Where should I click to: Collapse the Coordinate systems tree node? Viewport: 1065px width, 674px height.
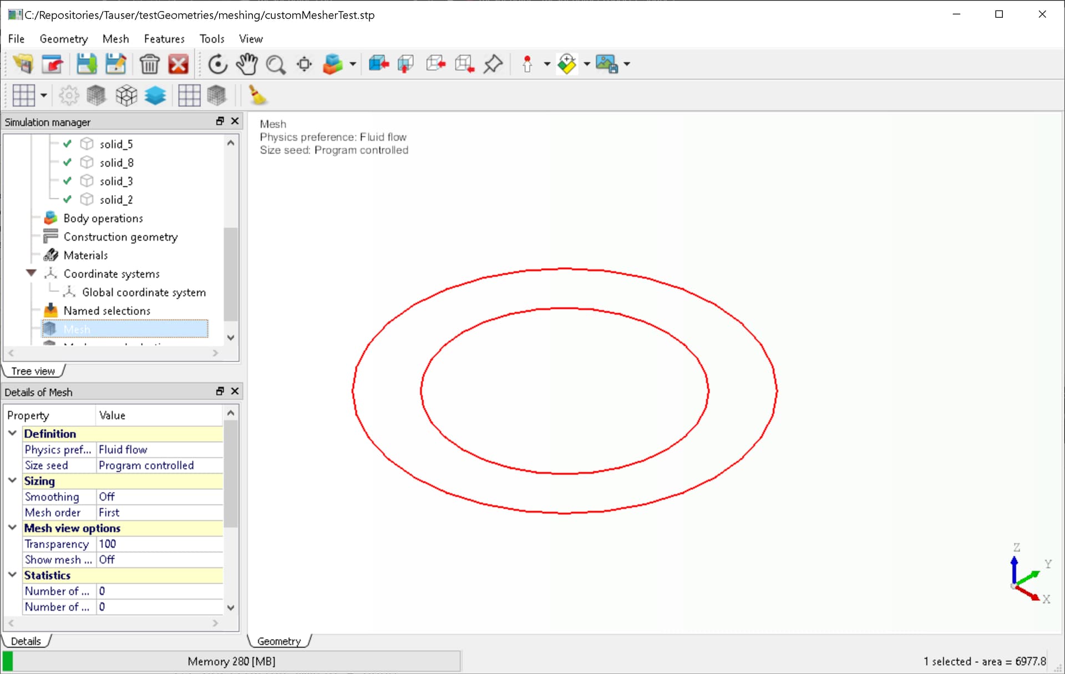tap(32, 273)
